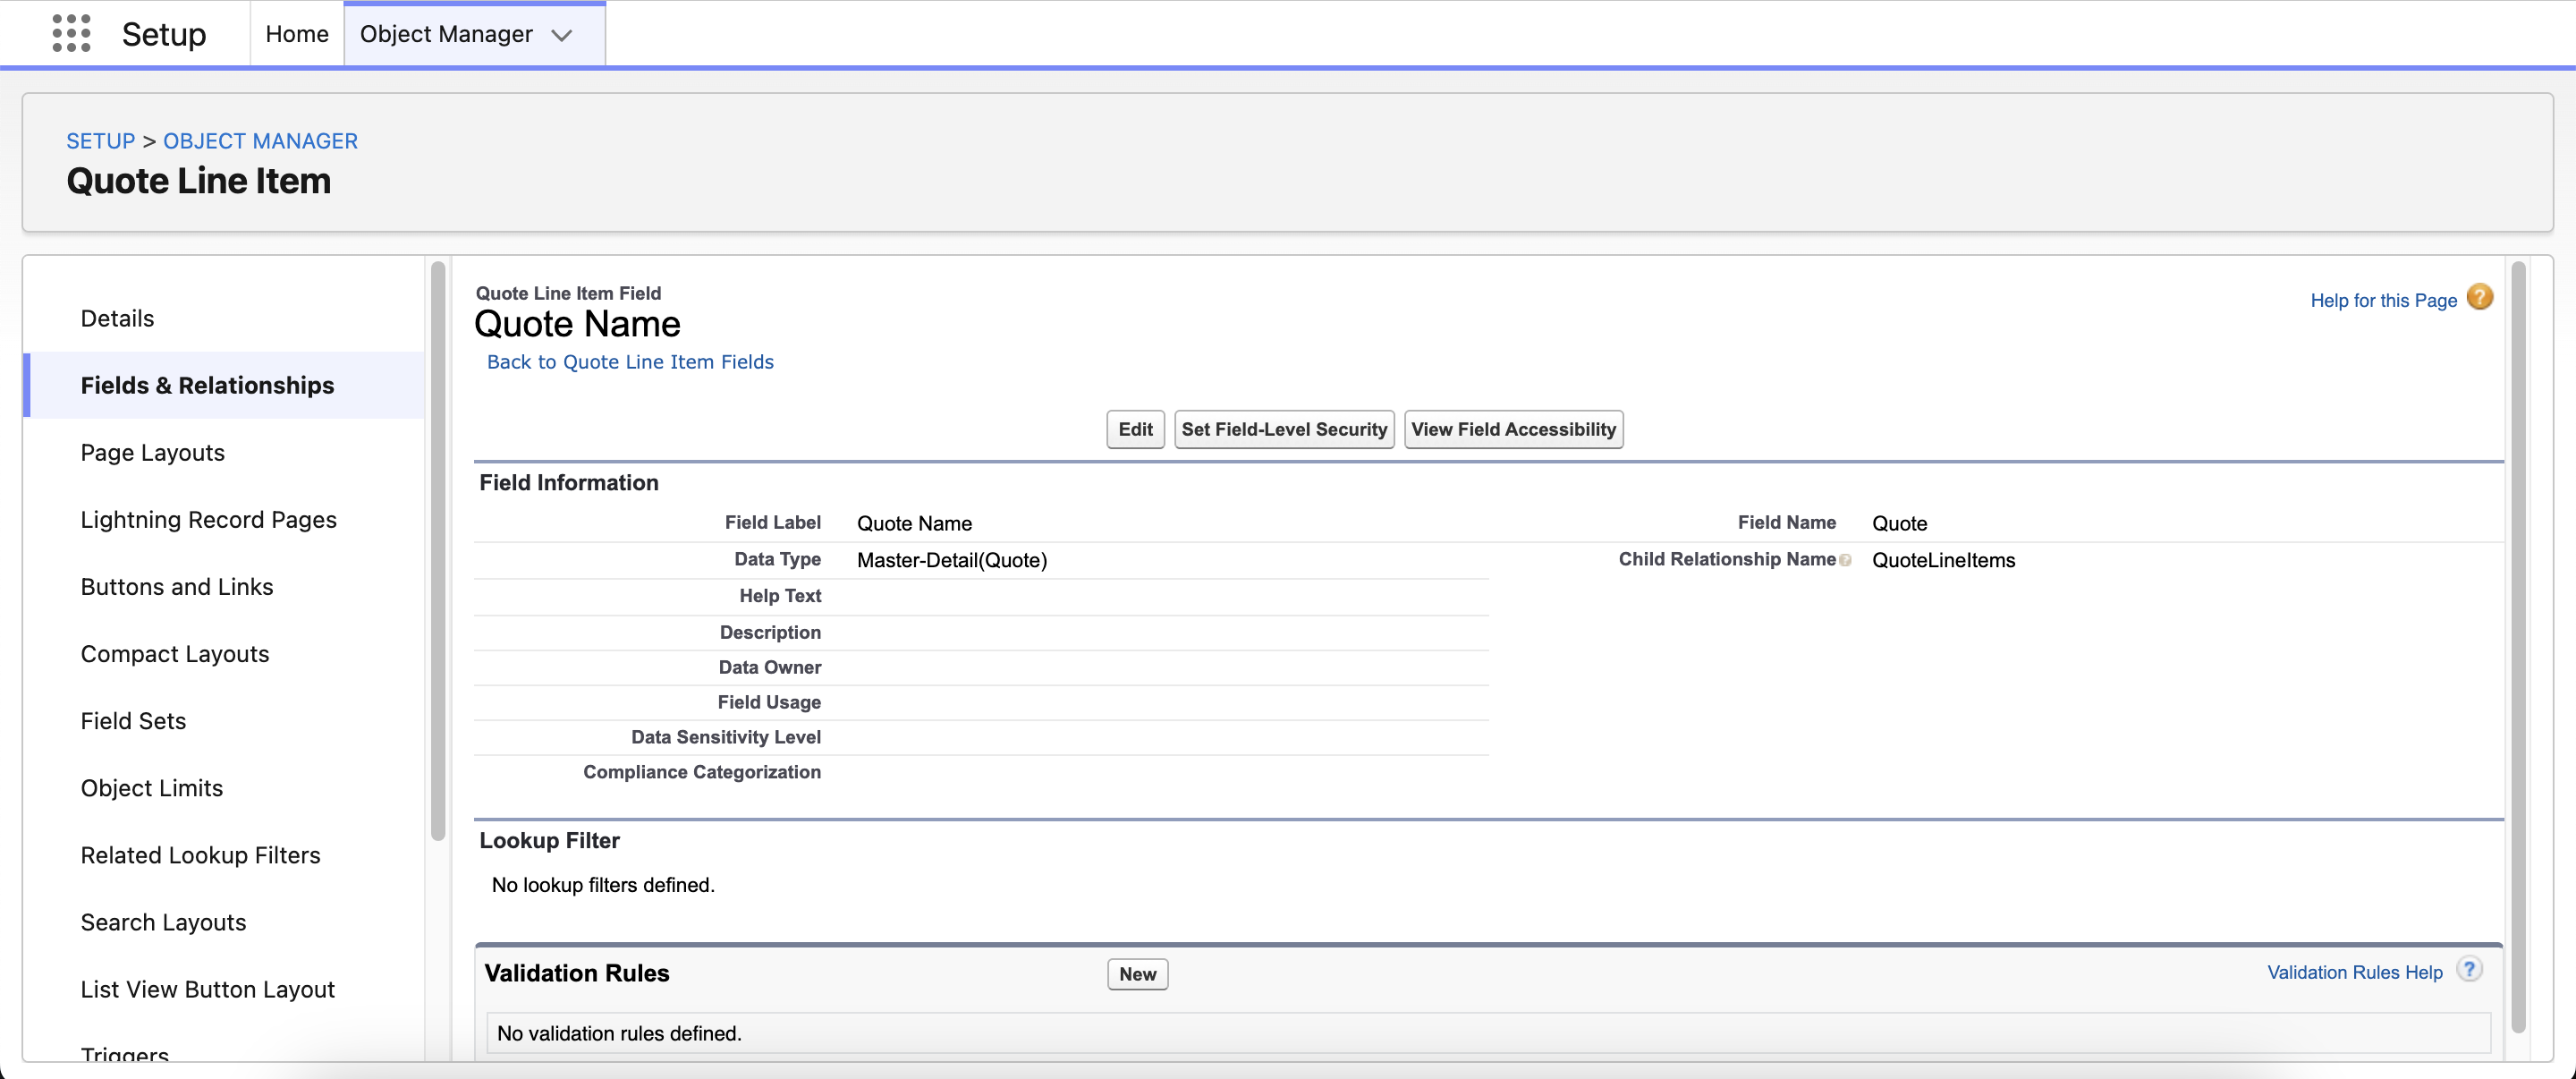Viewport: 2576px width, 1079px height.
Task: Create a New validation rule
Action: tap(1137, 974)
